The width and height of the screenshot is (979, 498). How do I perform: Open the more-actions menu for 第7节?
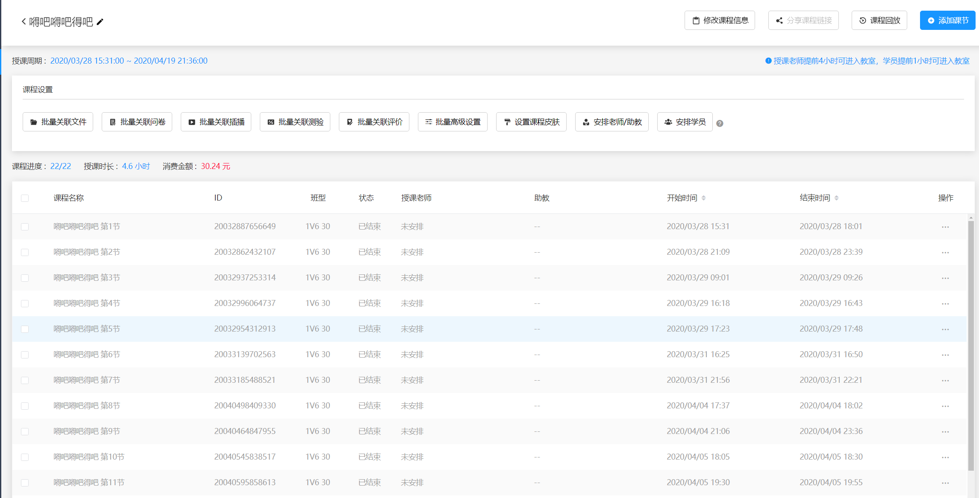pos(945,381)
